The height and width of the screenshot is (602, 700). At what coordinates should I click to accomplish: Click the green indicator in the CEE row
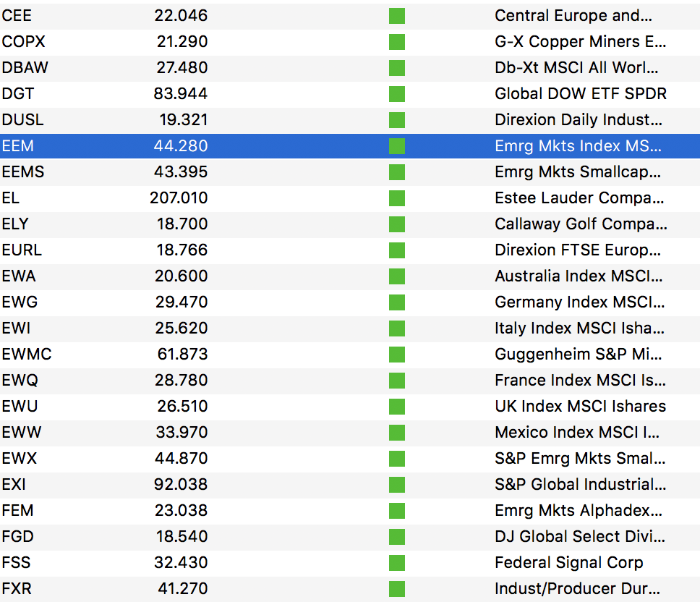(x=397, y=16)
